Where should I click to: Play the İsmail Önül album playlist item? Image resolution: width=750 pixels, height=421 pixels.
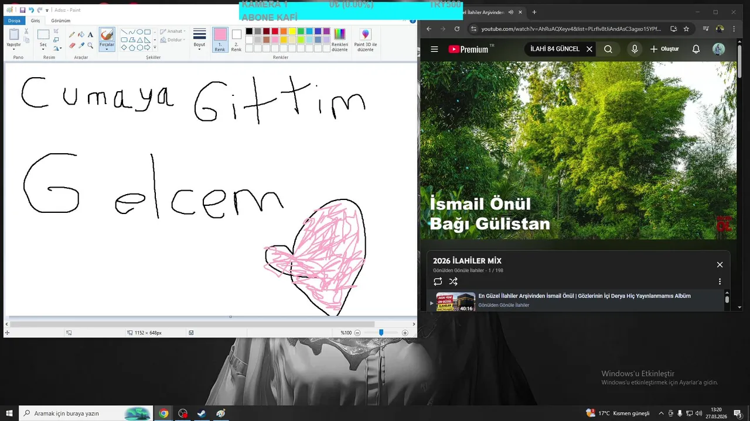(577, 301)
